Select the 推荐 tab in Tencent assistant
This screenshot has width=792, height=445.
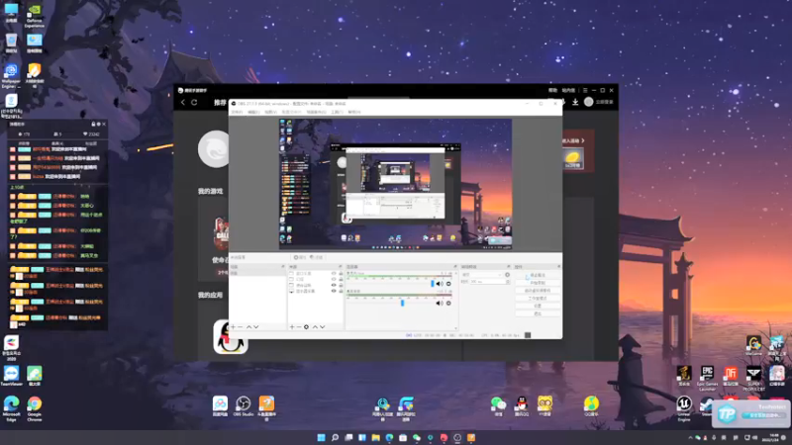pos(220,103)
